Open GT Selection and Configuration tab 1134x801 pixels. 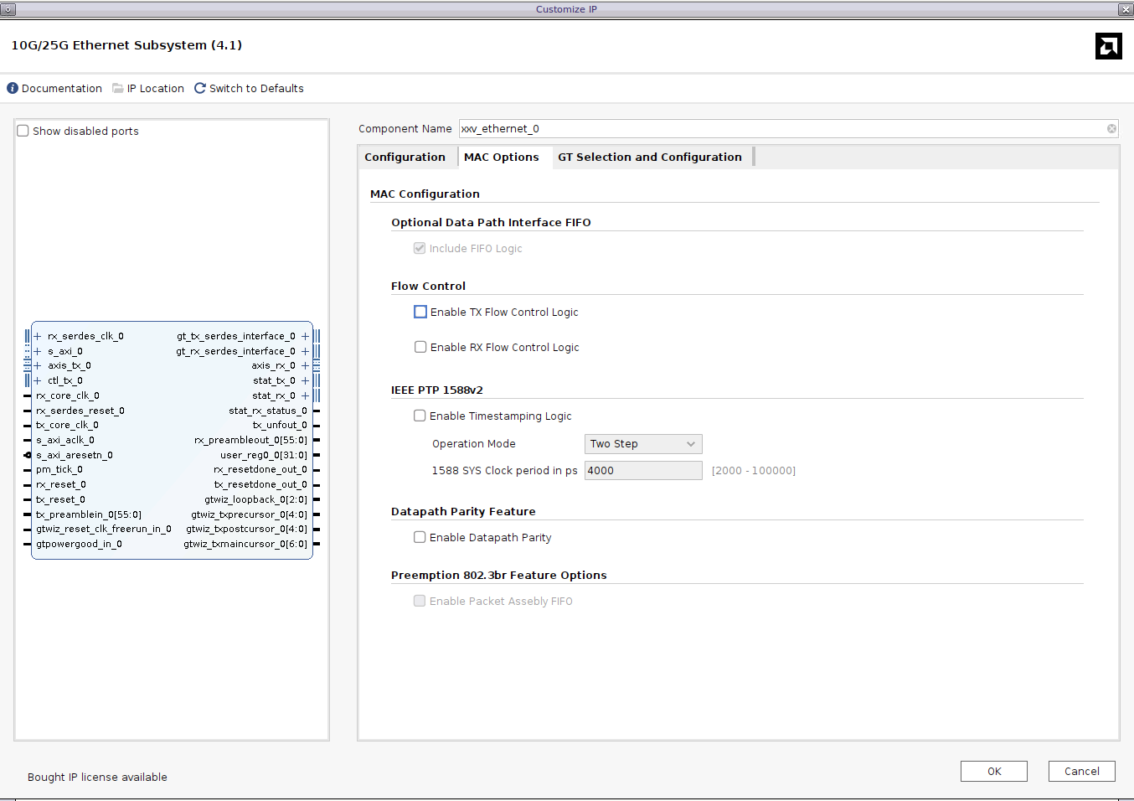pyautogui.click(x=649, y=157)
